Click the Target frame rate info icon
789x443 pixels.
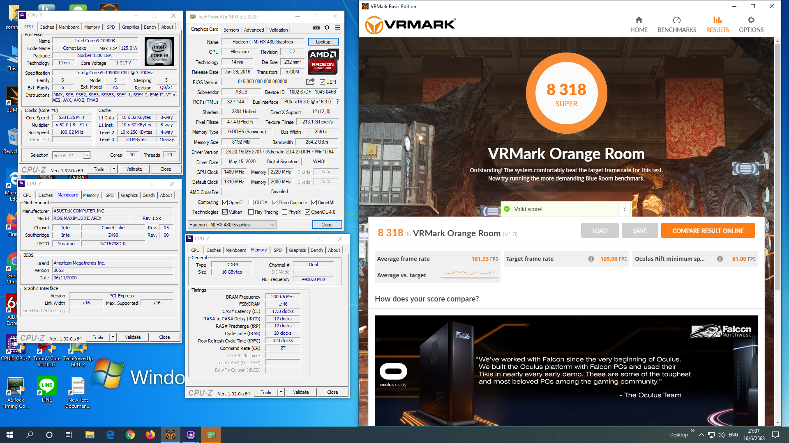591,259
